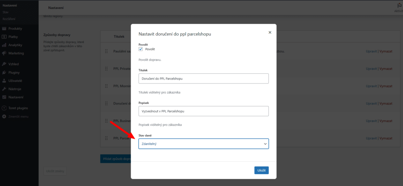Click the Toret plugins icon
403x186 pixels.
pos(4,108)
